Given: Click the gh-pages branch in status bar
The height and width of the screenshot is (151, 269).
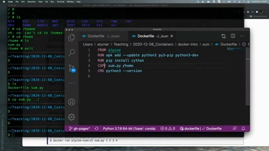Looking at the screenshot, I should (x=79, y=129).
